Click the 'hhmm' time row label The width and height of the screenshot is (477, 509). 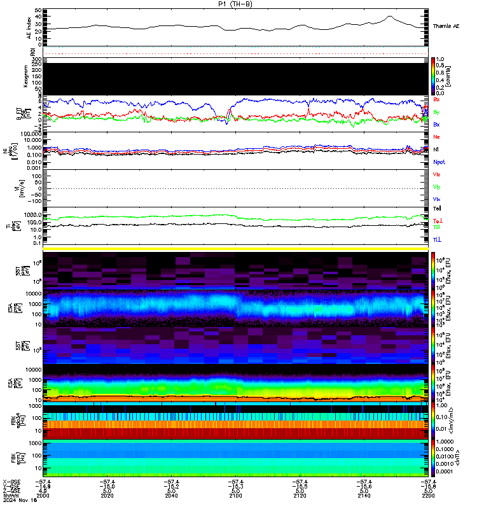pyautogui.click(x=10, y=496)
